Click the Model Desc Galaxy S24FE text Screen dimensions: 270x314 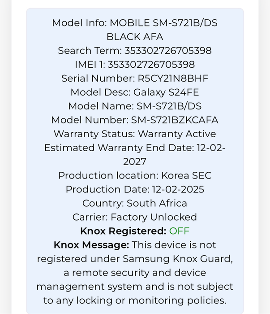point(135,92)
